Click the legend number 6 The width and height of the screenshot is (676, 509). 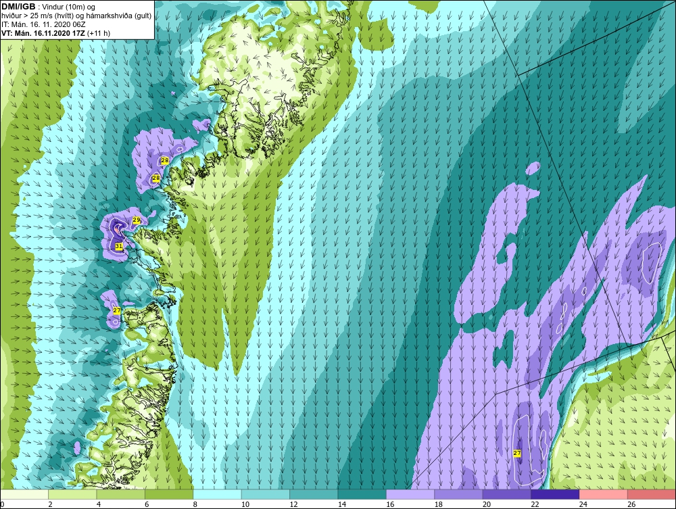147,504
